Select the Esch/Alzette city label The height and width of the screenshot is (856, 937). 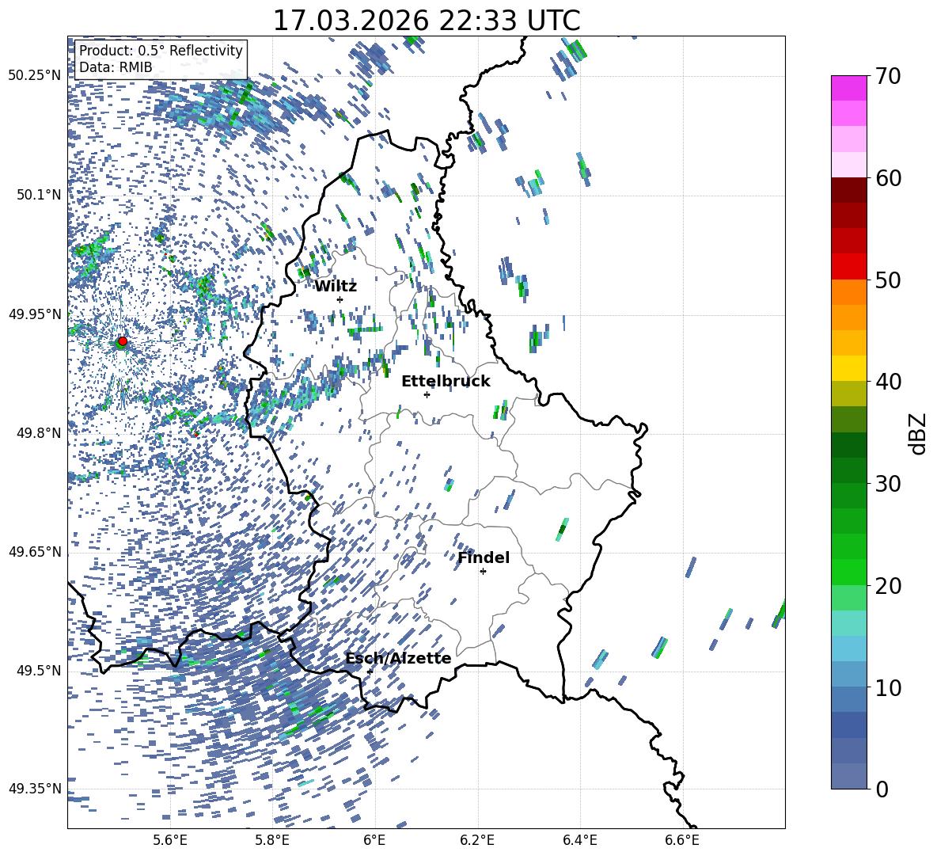pyautogui.click(x=398, y=659)
